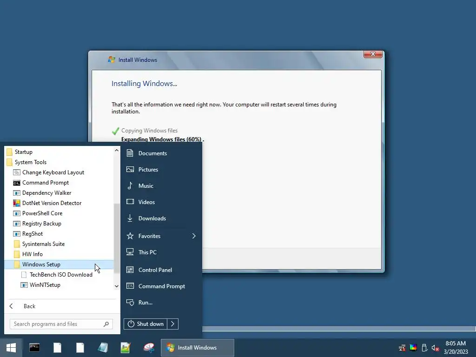Viewport: 476px width, 357px height.
Task: Collapse the Windows Setup folder
Action: coord(59,264)
